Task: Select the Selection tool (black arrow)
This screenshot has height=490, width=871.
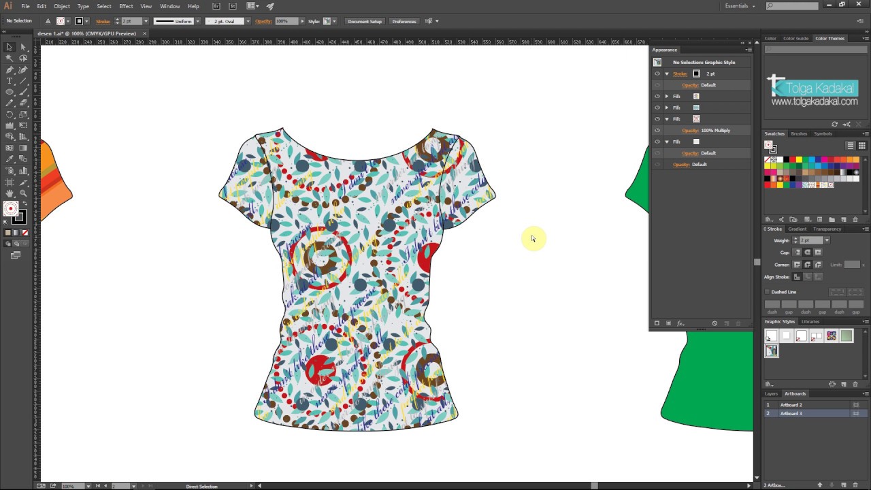Action: tap(10, 47)
